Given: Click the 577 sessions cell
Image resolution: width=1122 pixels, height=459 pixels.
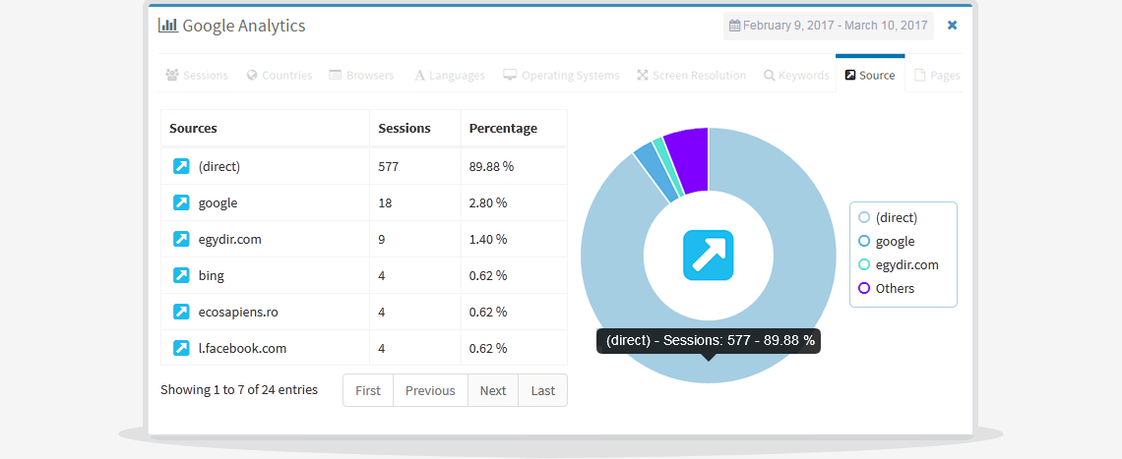Looking at the screenshot, I should click(x=415, y=166).
